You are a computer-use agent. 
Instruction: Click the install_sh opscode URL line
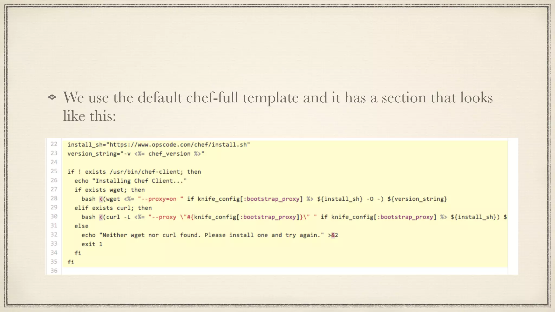(159, 145)
